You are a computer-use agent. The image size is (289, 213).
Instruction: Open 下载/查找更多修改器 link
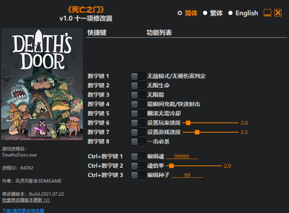pyautogui.click(x=23, y=211)
